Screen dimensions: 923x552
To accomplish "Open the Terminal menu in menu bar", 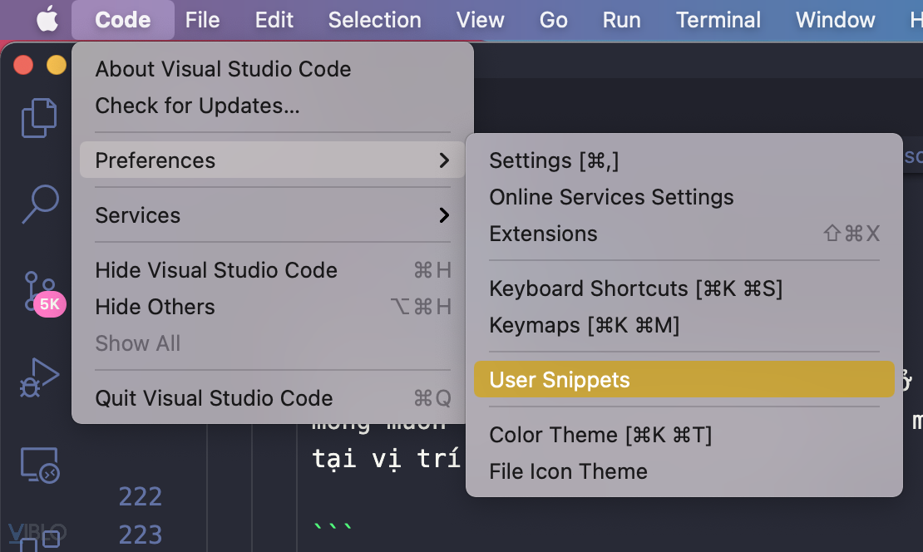I will coord(718,20).
